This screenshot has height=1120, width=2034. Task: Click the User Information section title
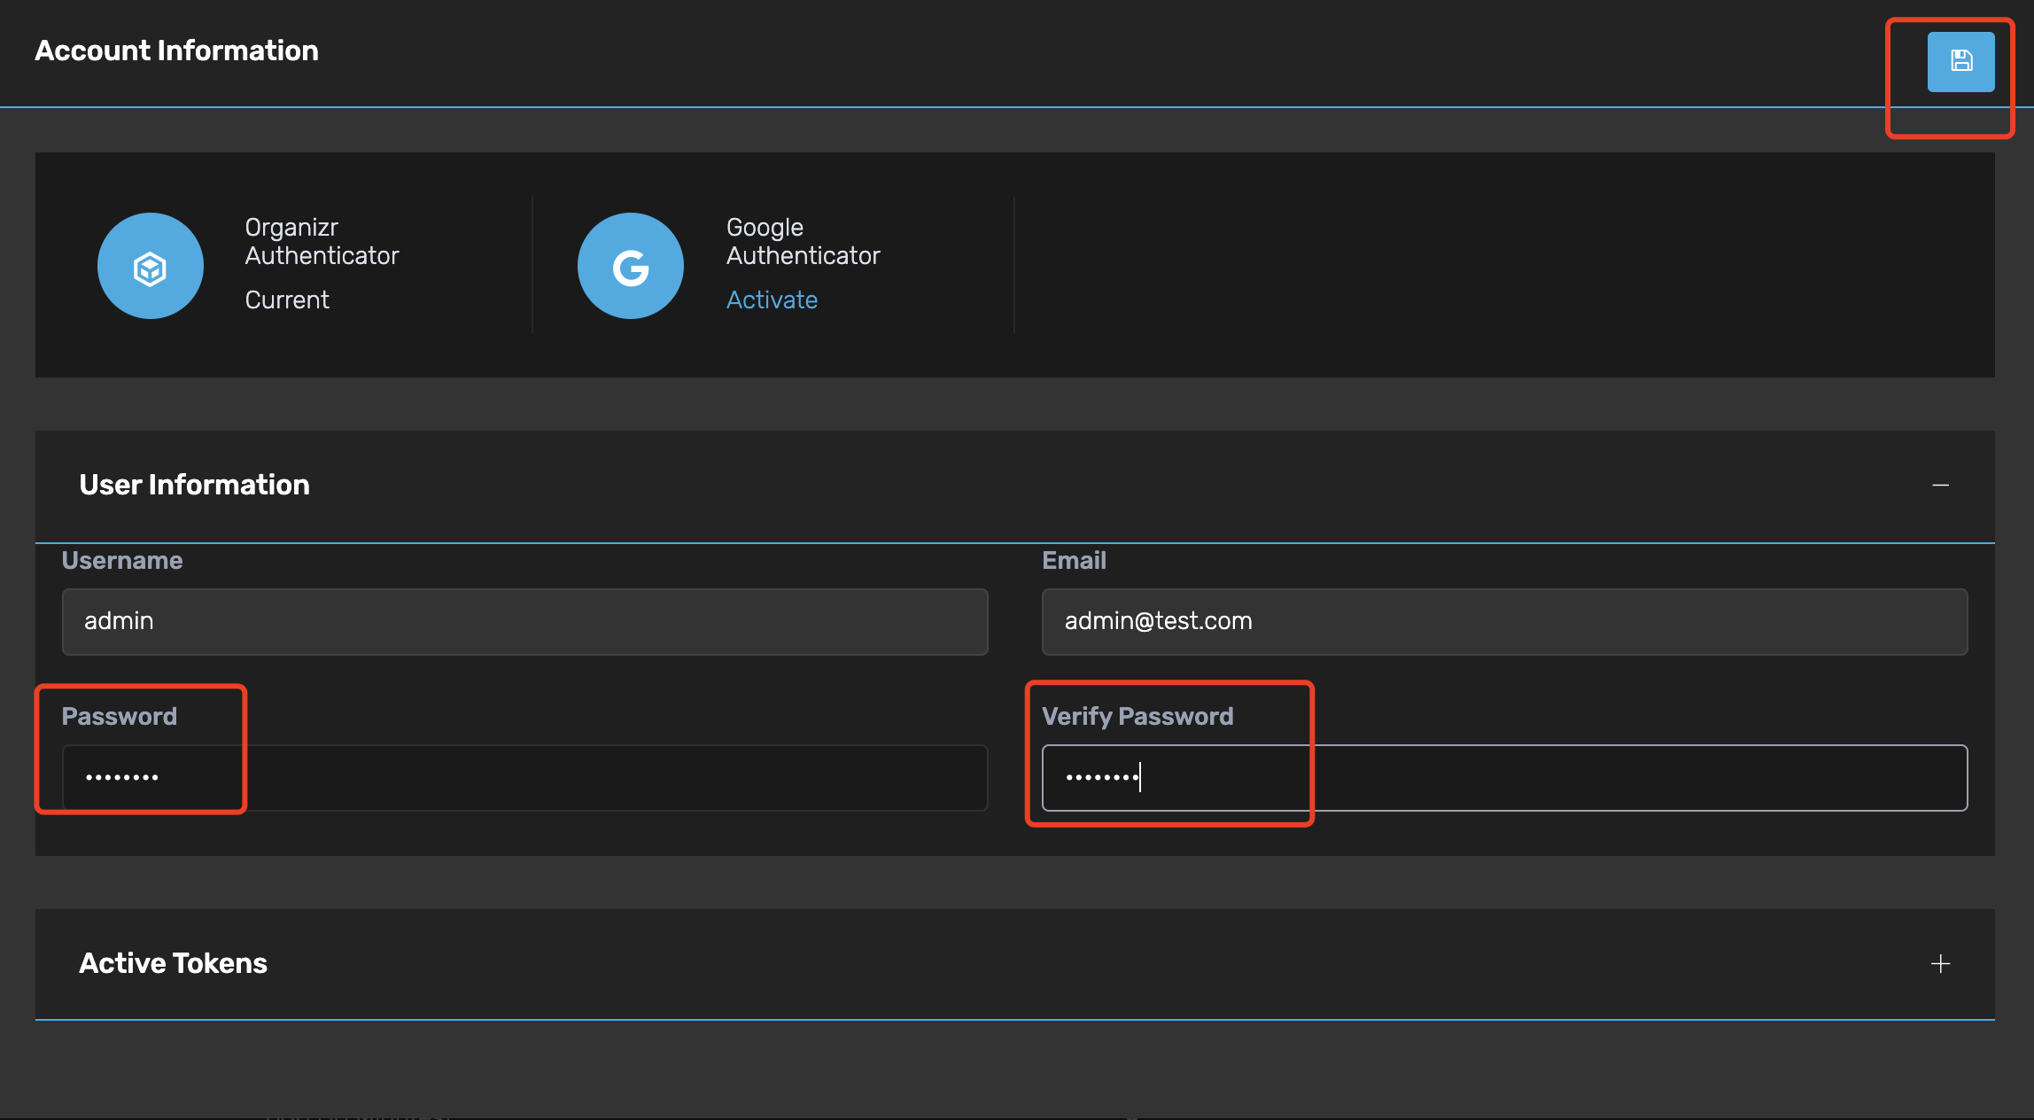[195, 486]
